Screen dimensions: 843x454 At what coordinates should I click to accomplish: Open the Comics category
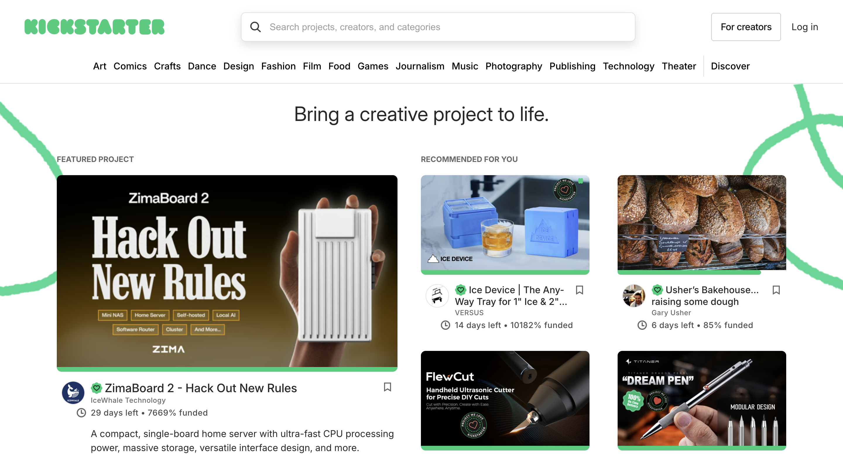point(130,66)
